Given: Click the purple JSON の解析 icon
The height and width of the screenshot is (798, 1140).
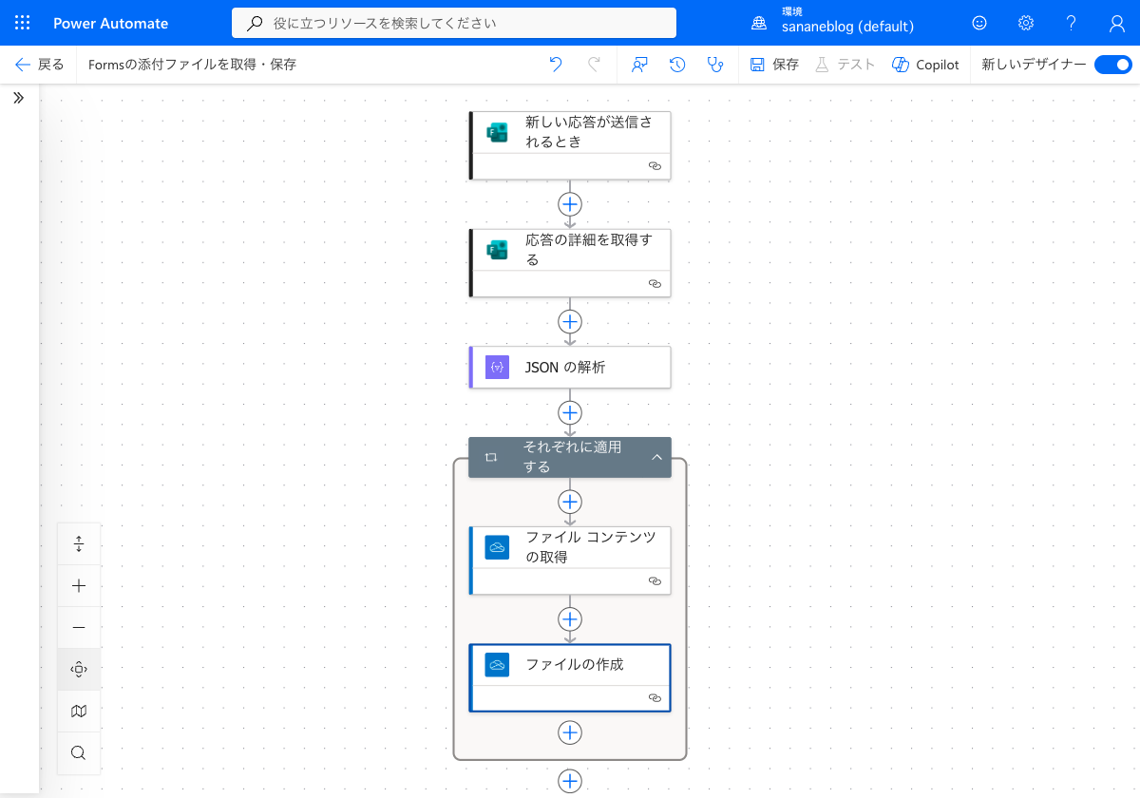Looking at the screenshot, I should point(497,367).
